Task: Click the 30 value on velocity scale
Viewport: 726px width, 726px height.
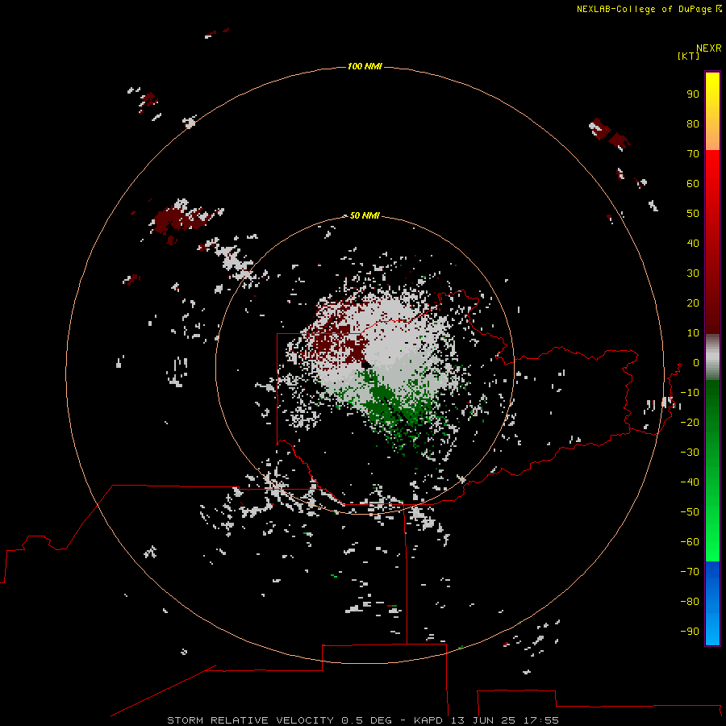Action: [693, 273]
